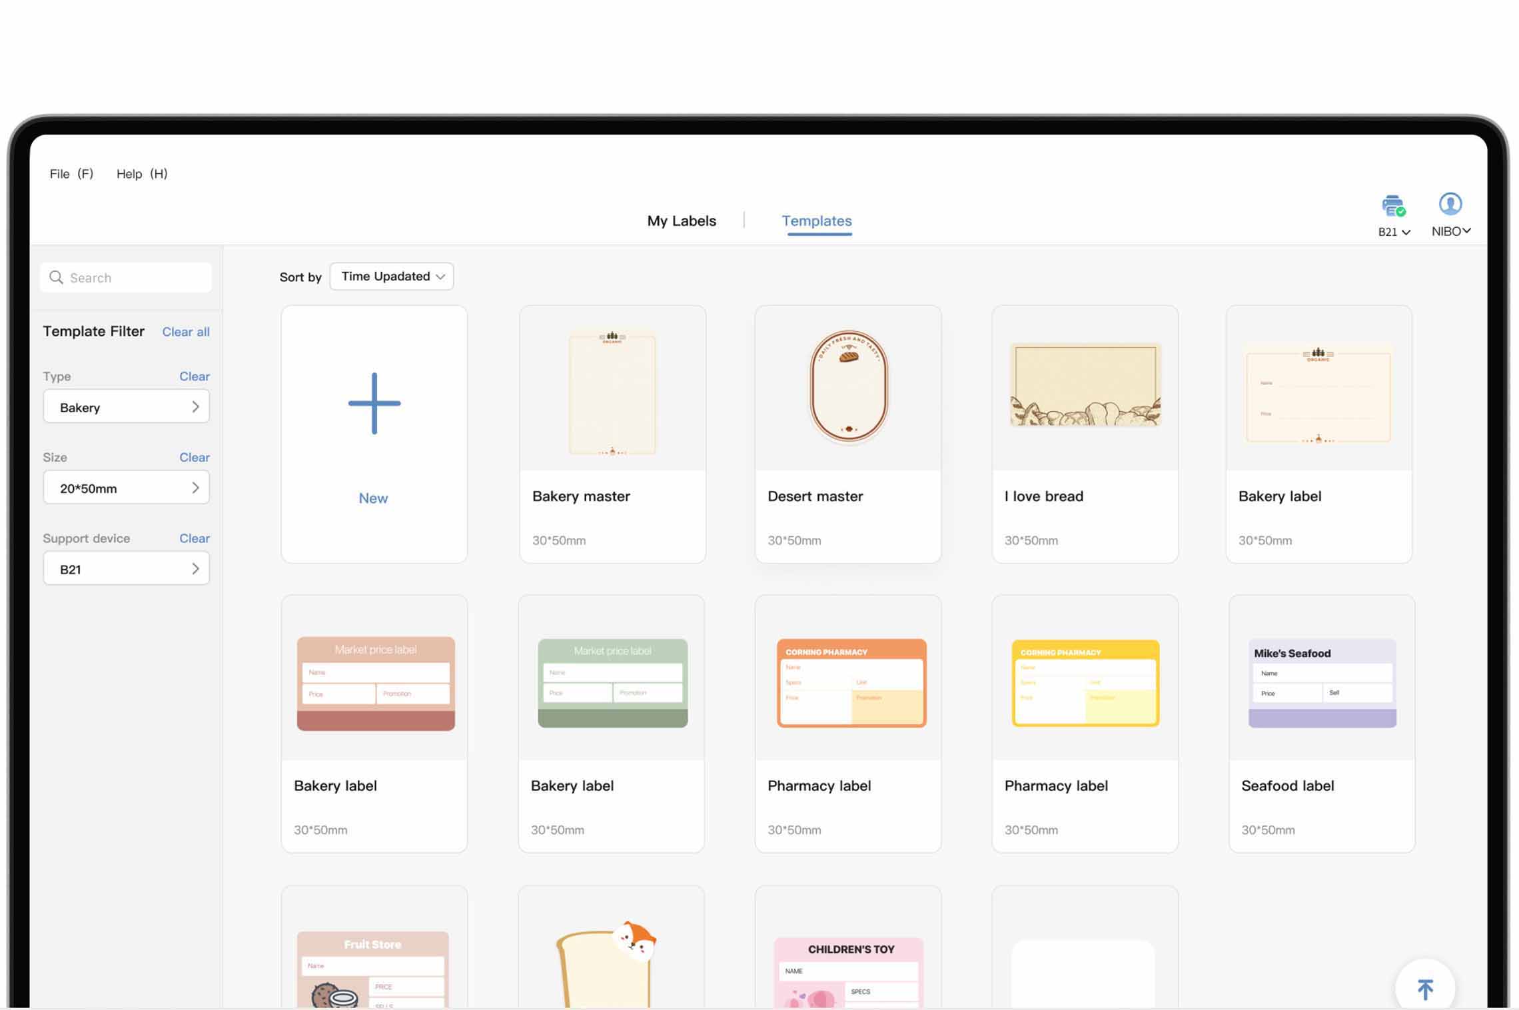Switch to the My Labels tab
Image resolution: width=1519 pixels, height=1010 pixels.
pos(682,221)
